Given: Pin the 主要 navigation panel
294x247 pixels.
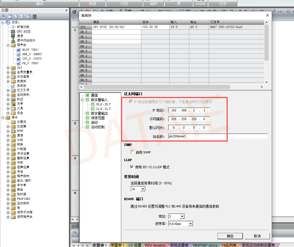Looking at the screenshot, I should pyautogui.click(x=66, y=10).
